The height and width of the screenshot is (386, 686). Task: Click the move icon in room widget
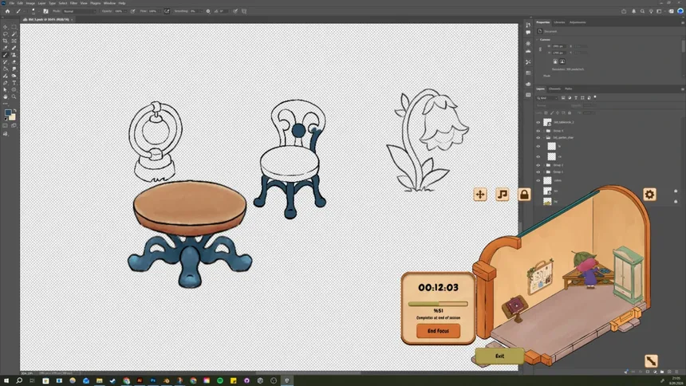tap(480, 195)
